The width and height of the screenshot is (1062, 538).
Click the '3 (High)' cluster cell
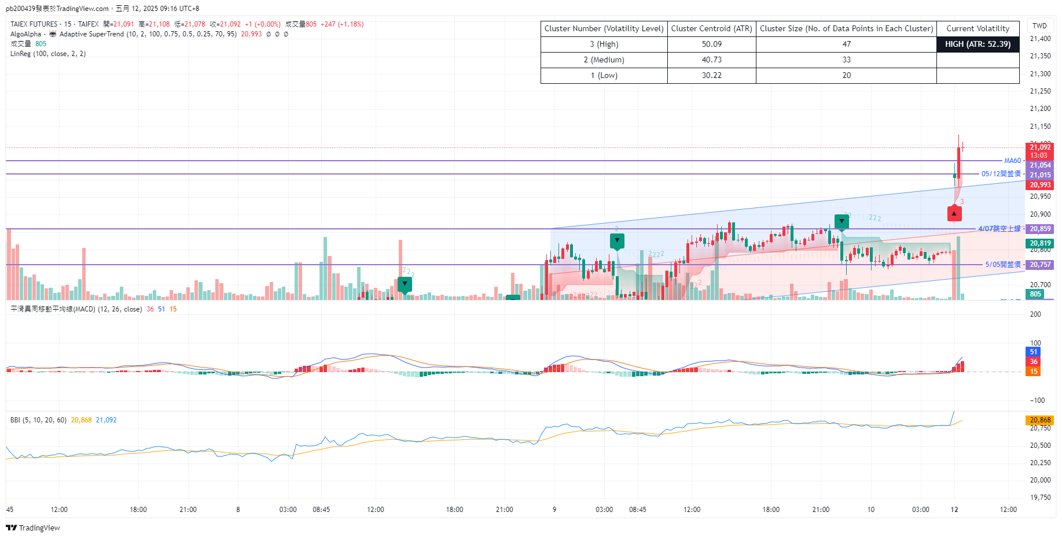pyautogui.click(x=604, y=44)
